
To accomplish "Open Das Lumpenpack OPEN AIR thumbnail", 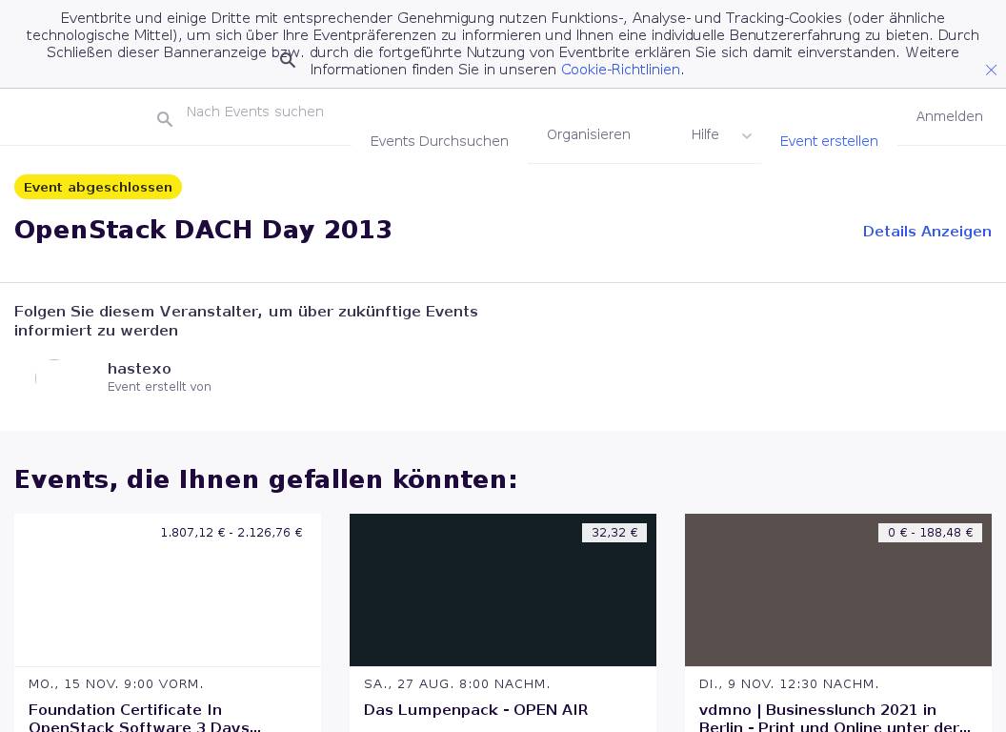I will point(503,590).
